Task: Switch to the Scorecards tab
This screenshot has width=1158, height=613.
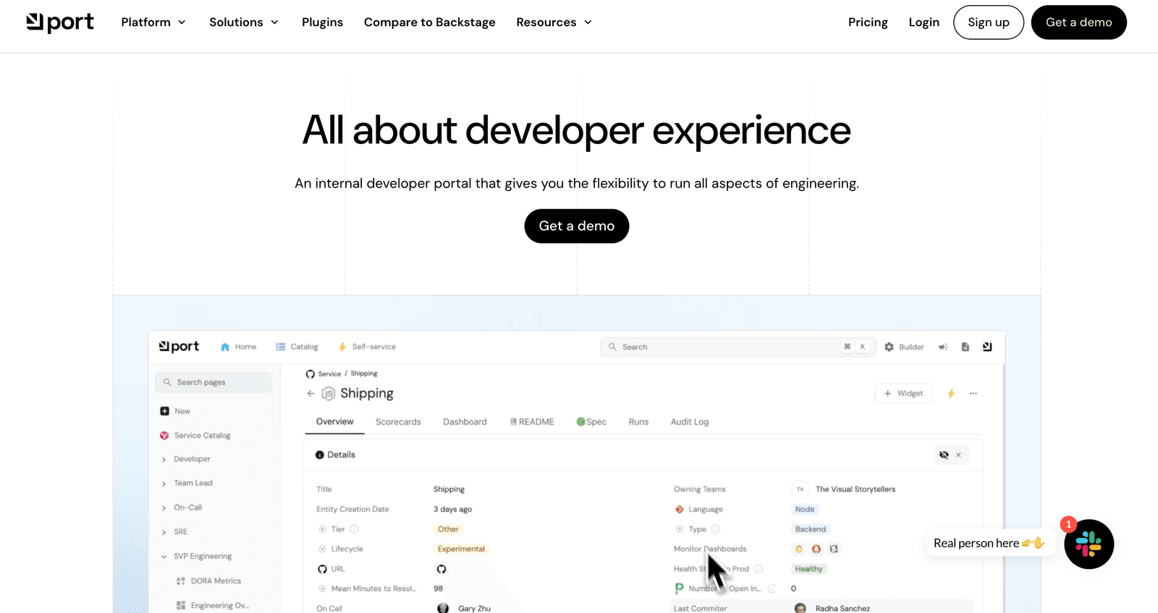Action: point(398,422)
